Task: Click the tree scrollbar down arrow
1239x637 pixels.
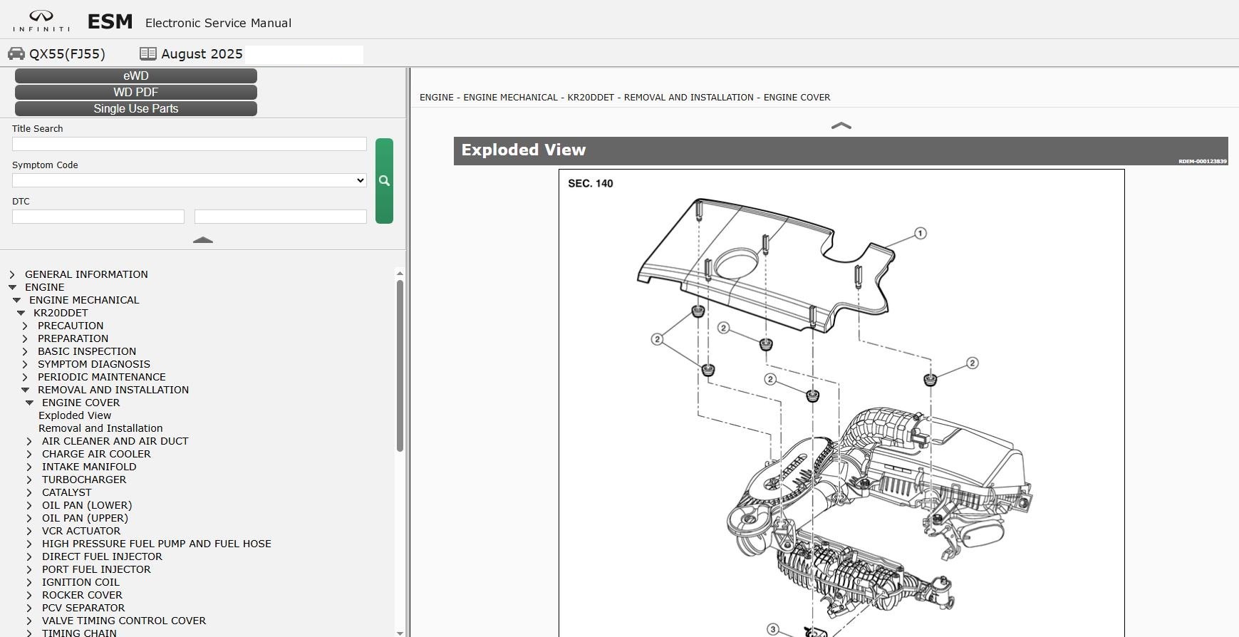Action: click(x=400, y=633)
